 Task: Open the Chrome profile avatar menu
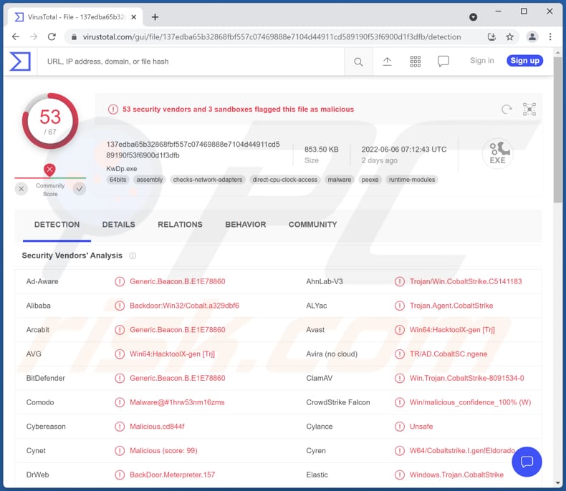coord(532,37)
